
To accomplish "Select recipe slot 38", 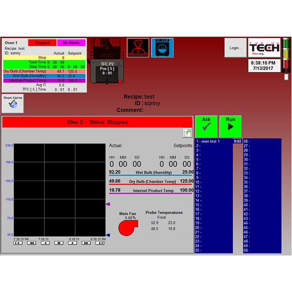I will pos(262,196).
